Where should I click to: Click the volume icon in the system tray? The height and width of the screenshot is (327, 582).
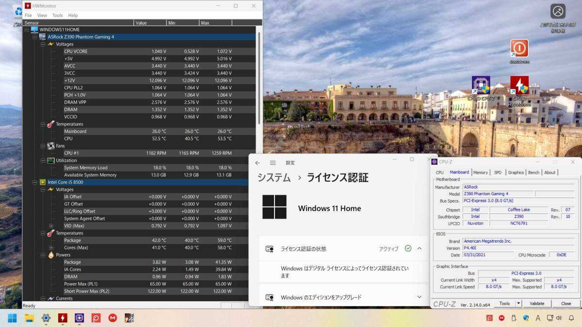pyautogui.click(x=559, y=318)
